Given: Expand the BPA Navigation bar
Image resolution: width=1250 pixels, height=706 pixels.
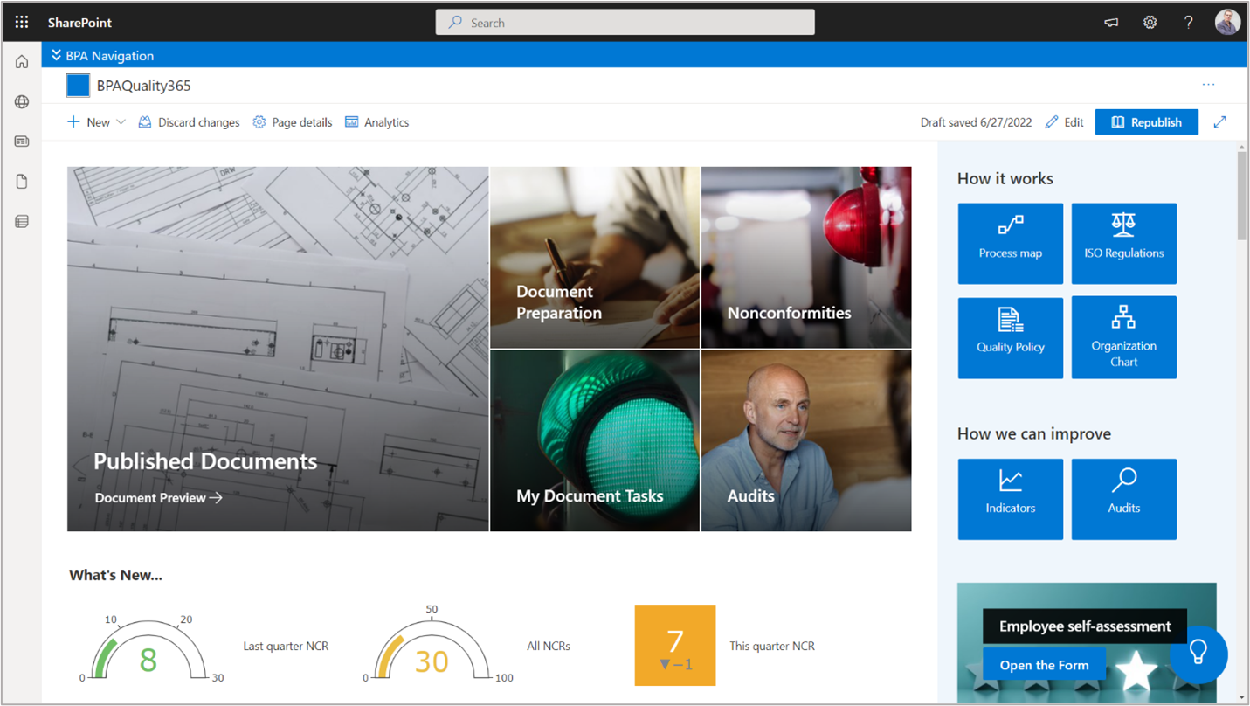Looking at the screenshot, I should click(103, 56).
